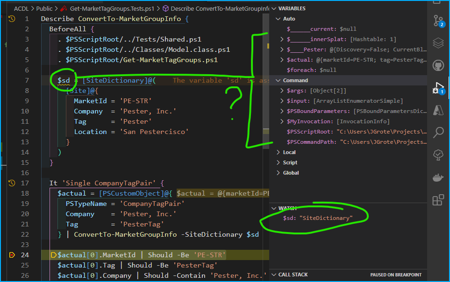Open Source Control view in activity bar
450x282 pixels.
[x=438, y=21]
